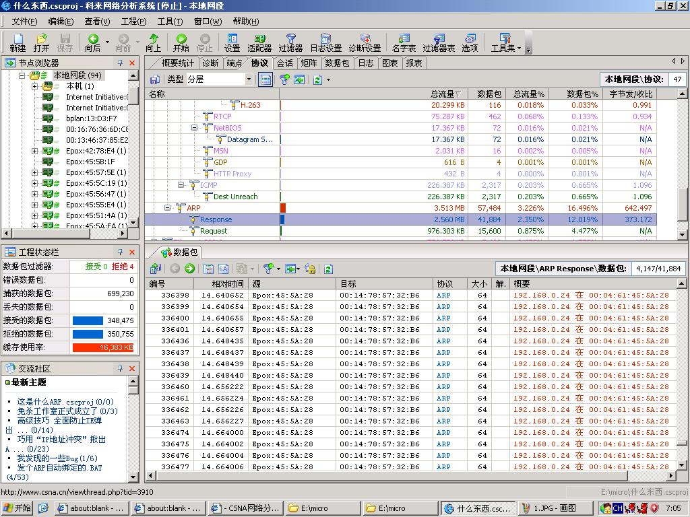Switch to the 矩阵 tab
The width and height of the screenshot is (690, 517).
tap(309, 63)
